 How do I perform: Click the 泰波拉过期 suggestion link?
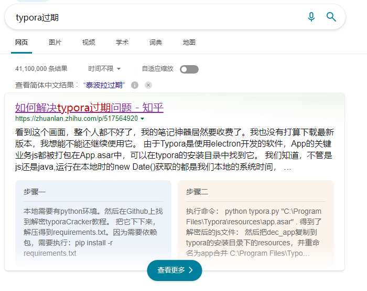[x=104, y=85]
